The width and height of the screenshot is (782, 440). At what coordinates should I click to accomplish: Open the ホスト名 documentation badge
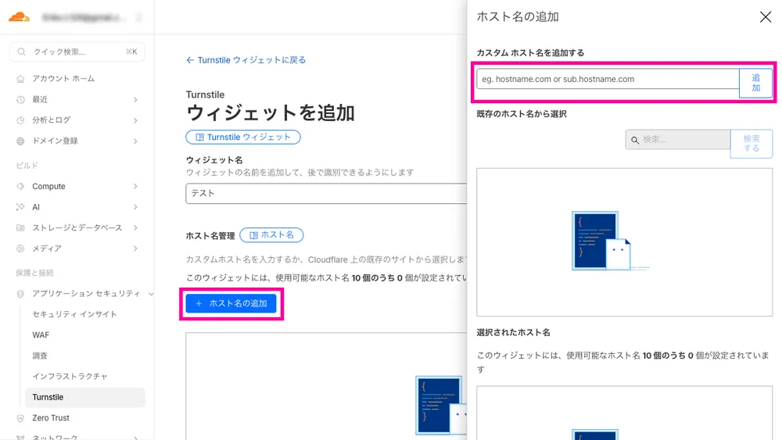271,234
